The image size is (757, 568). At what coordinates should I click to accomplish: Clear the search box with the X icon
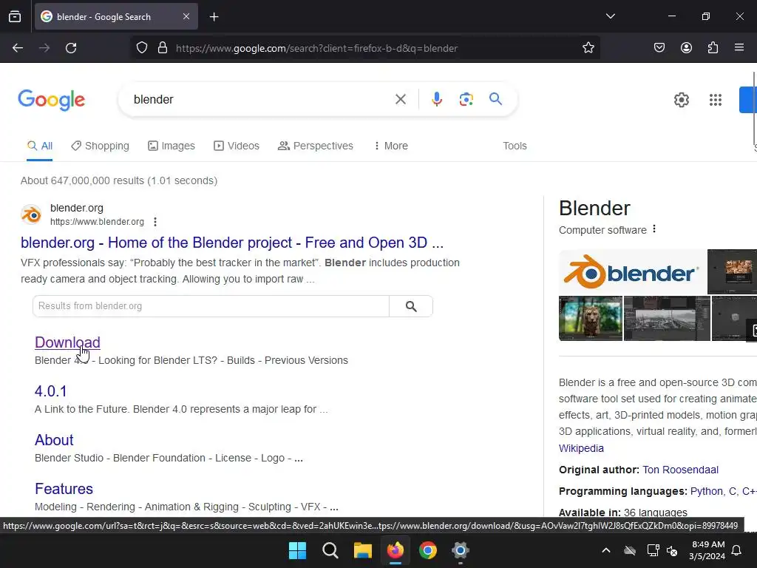[400, 100]
